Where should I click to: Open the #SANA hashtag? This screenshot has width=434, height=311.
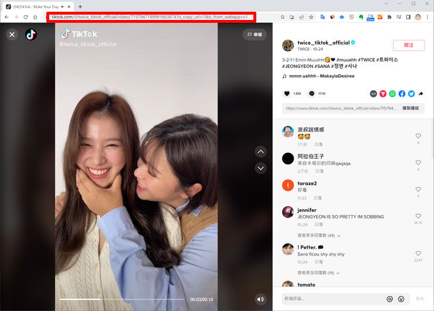coord(322,66)
